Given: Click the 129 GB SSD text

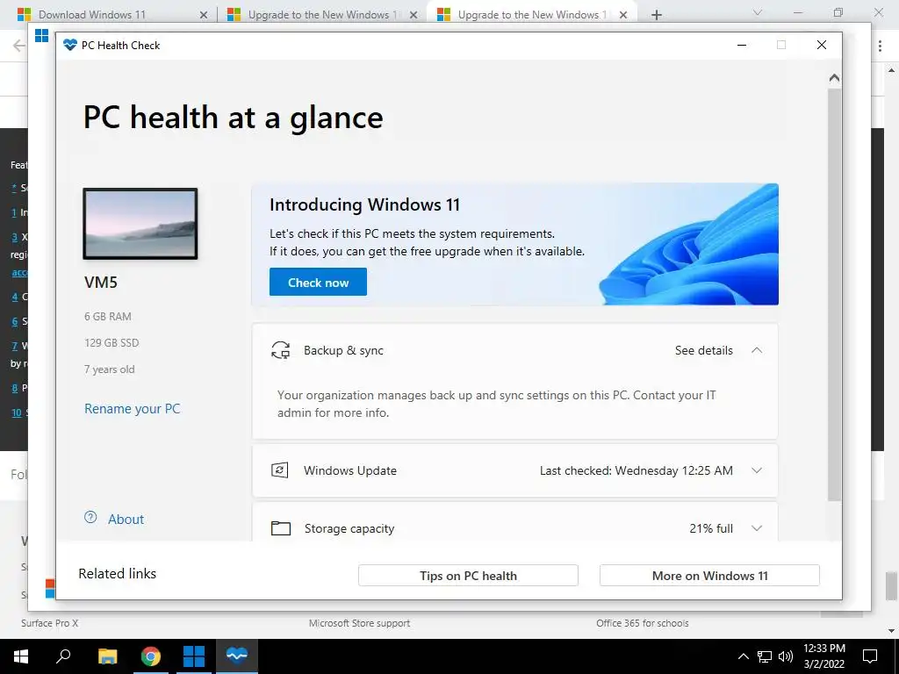Looking at the screenshot, I should click(111, 343).
